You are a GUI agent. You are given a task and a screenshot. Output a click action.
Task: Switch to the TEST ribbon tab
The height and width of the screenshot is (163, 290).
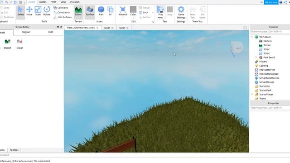(x=53, y=2)
